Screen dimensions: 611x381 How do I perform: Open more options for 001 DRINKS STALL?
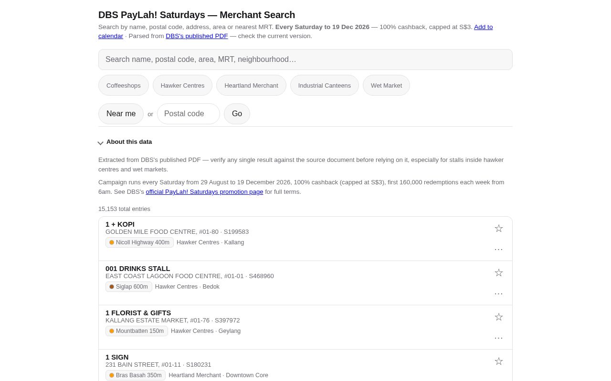499,293
